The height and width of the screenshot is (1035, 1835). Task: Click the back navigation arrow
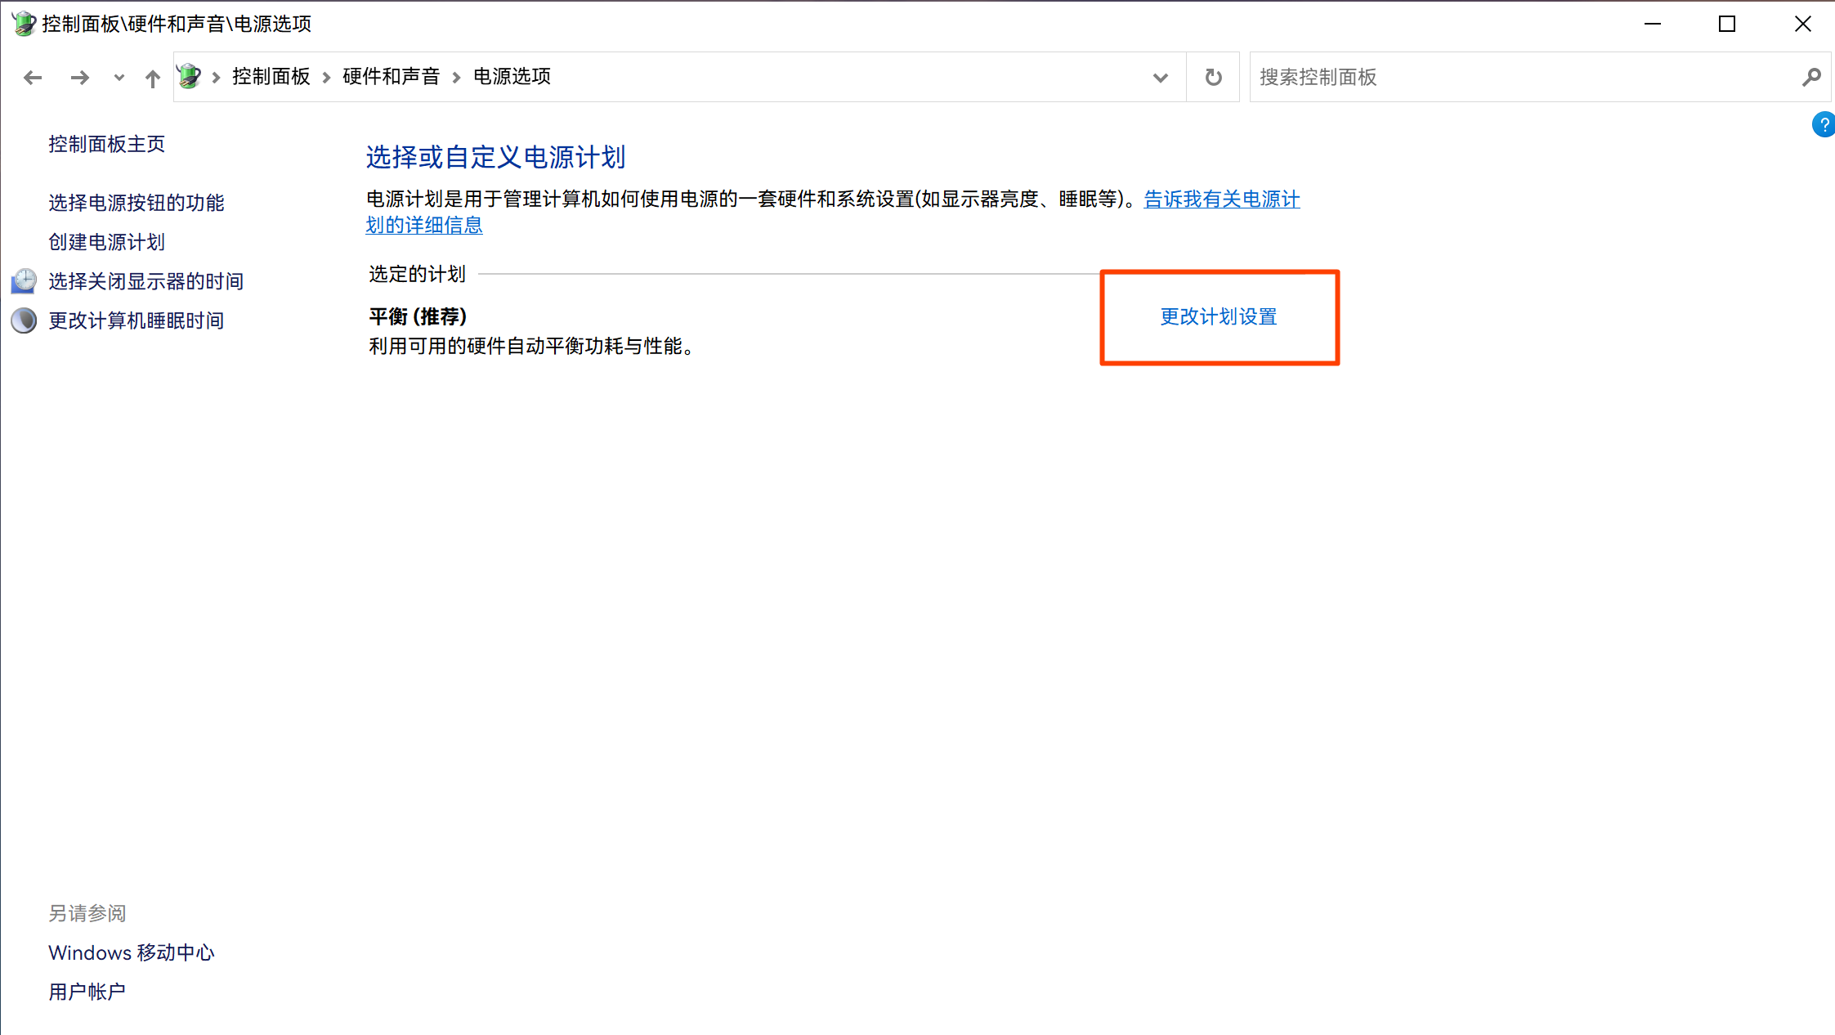click(x=33, y=78)
